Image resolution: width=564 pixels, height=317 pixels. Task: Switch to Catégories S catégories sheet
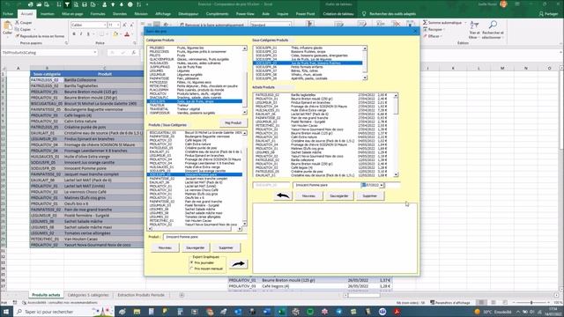click(x=88, y=295)
